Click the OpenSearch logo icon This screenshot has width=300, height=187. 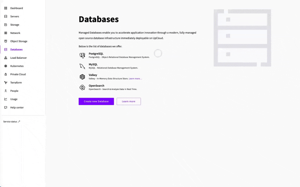82,88
